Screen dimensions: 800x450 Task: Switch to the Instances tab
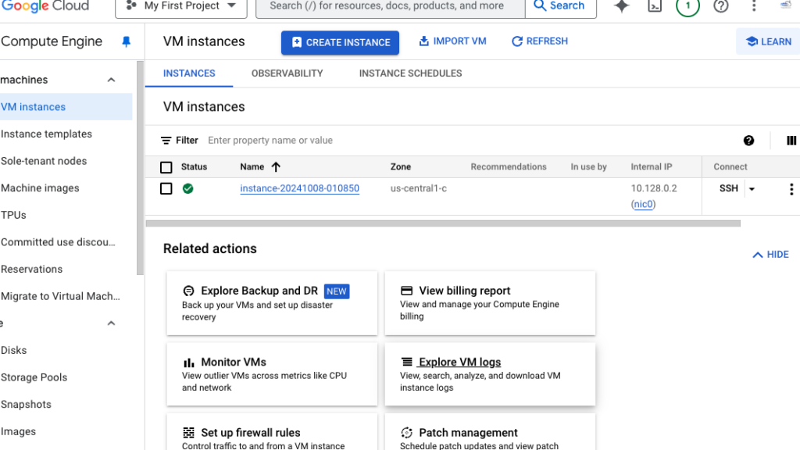(189, 73)
